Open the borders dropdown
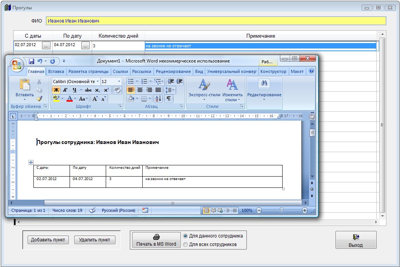The height and width of the screenshot is (267, 400). (150, 99)
